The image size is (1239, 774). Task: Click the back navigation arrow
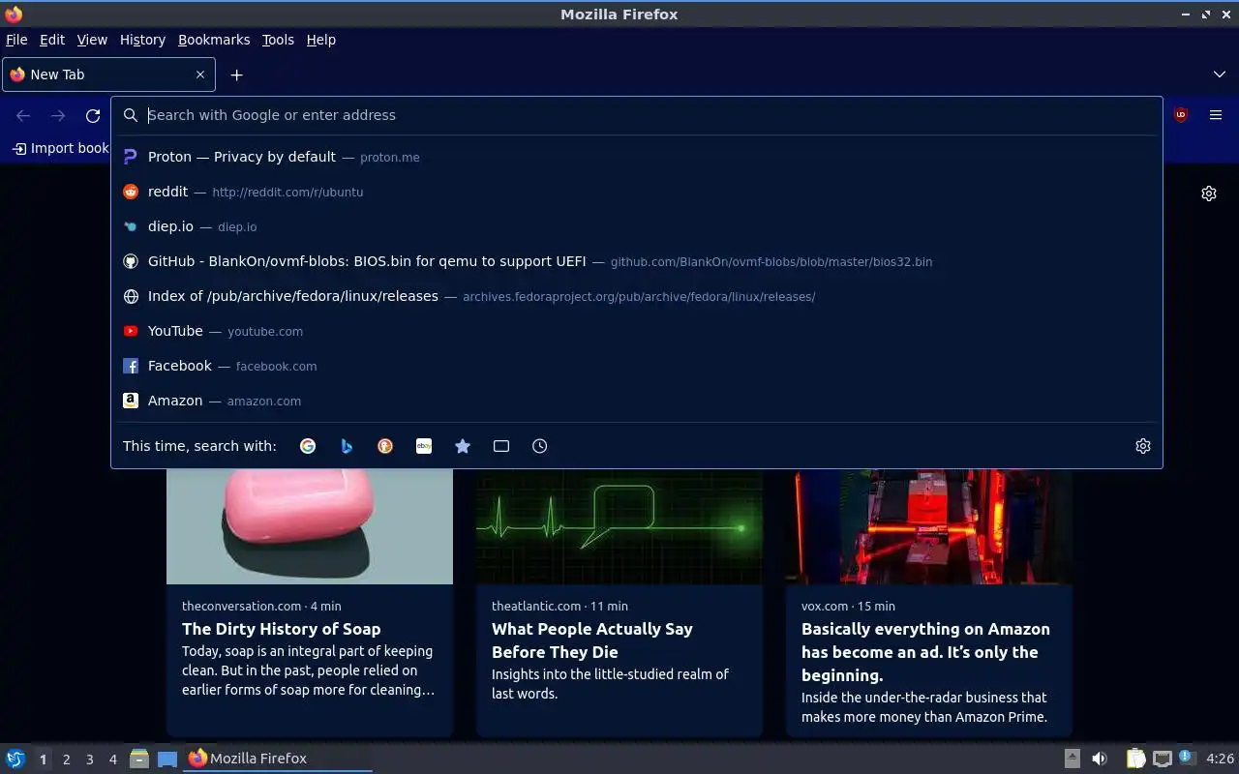23,115
